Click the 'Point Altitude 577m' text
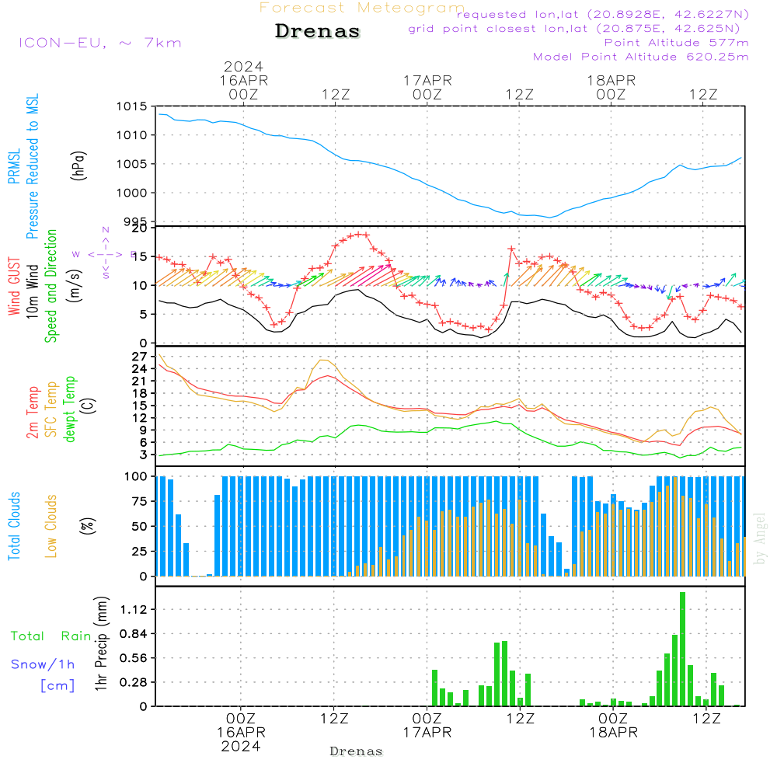Image resolution: width=777 pixels, height=777 pixels. (677, 43)
